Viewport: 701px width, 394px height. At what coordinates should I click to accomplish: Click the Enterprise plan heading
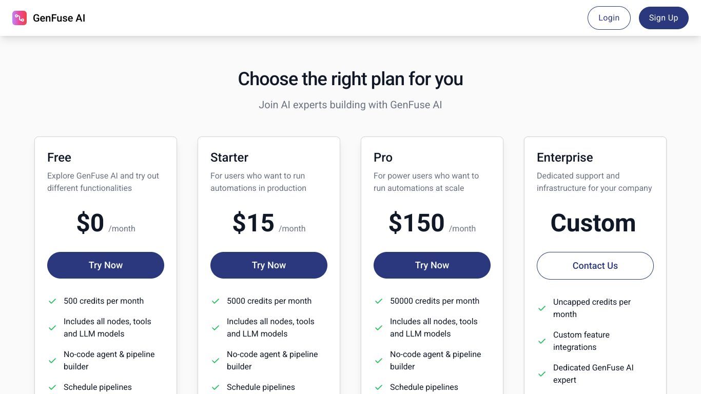(x=564, y=157)
